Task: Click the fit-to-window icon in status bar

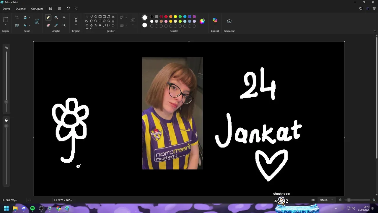Action: click(313, 200)
